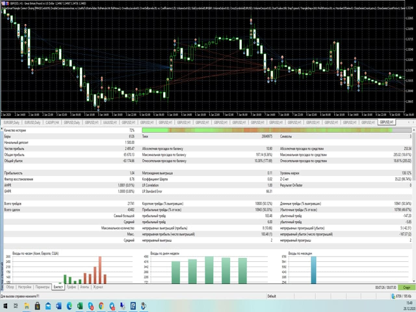
Task: Select the Общий убыток row label
Action: click(x=13, y=161)
